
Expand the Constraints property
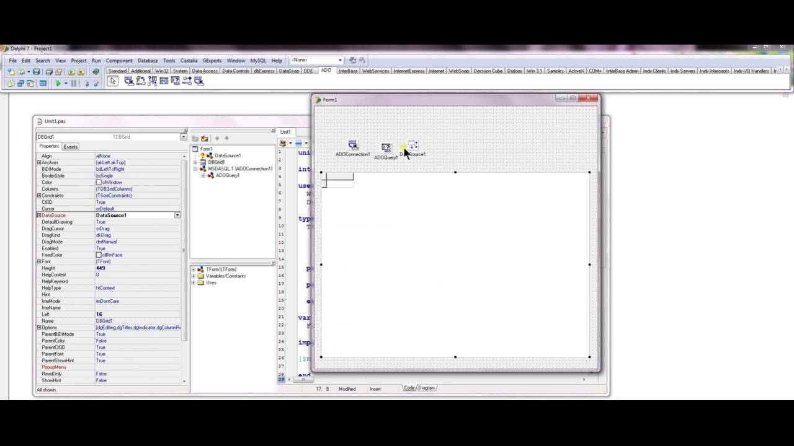[39, 196]
